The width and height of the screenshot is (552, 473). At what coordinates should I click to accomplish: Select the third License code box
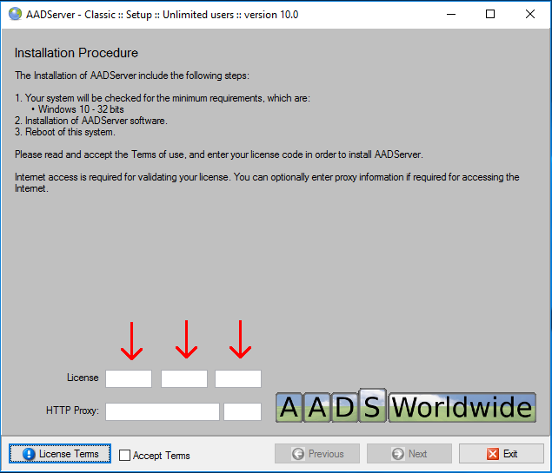[x=238, y=378]
